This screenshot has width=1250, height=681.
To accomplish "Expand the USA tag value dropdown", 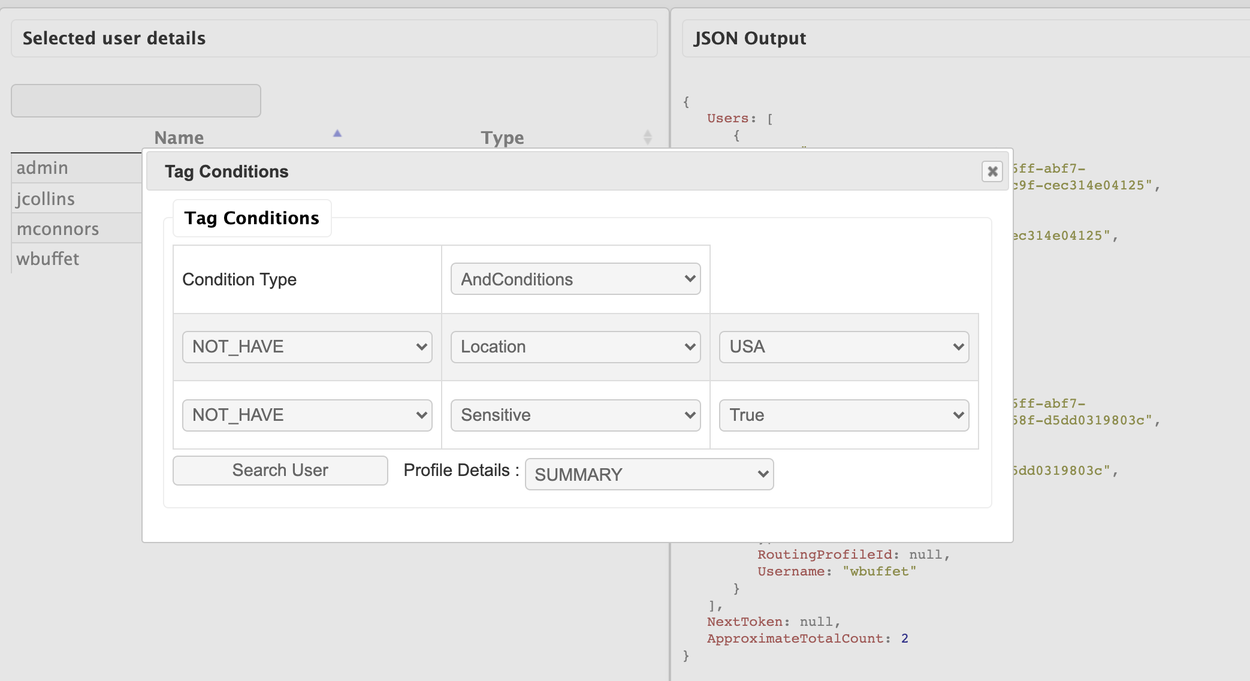I will 844,347.
